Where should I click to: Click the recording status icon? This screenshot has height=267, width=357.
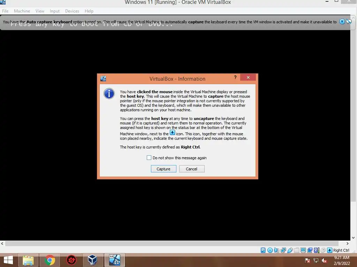(310, 250)
